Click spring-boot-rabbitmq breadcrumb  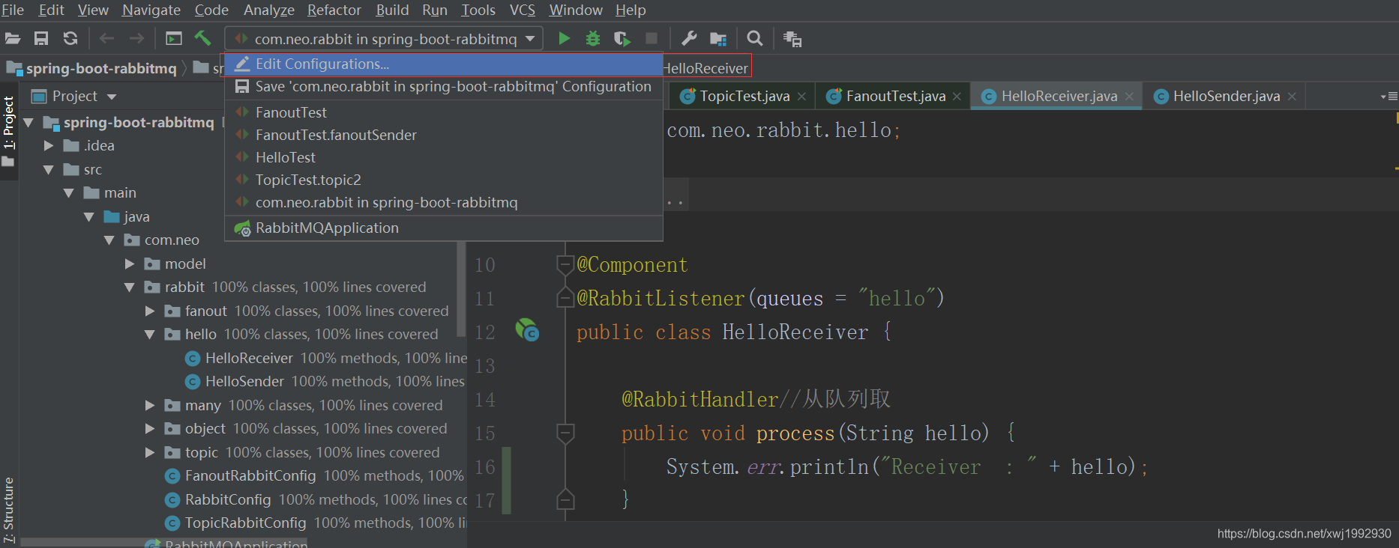click(x=91, y=68)
